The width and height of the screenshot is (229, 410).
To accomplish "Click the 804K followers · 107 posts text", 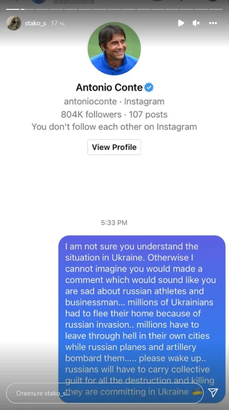I will pos(114,114).
